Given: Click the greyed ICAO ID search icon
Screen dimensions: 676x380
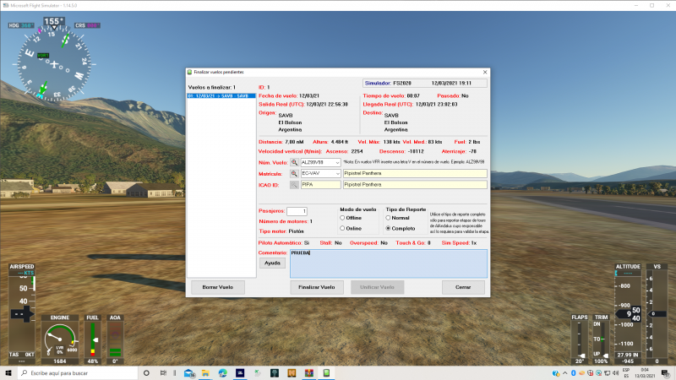Looking at the screenshot, I should pyautogui.click(x=294, y=184).
